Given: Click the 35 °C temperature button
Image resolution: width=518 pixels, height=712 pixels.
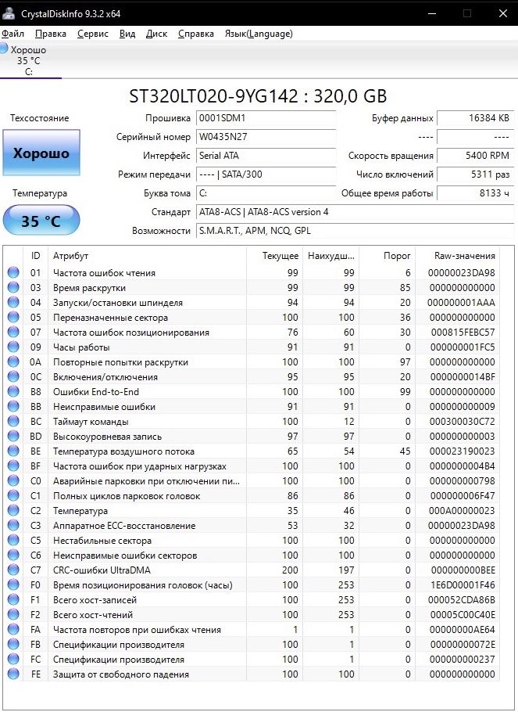Looking at the screenshot, I should (41, 221).
